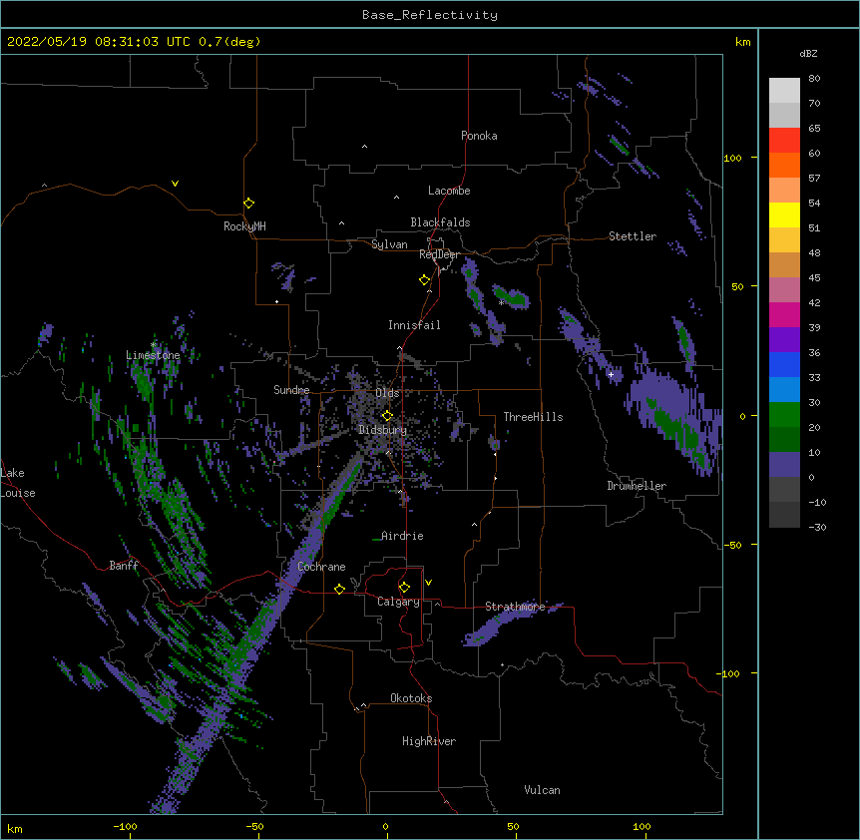This screenshot has height=840, width=860.
Task: Pick the slate purple 0-10 dBZ swatch
Action: coord(784,465)
